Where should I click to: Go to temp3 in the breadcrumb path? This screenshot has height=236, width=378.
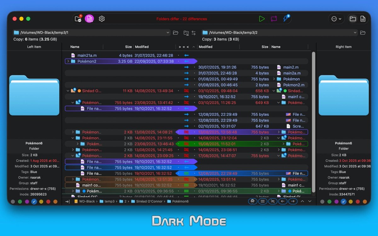pyautogui.click(x=109, y=201)
